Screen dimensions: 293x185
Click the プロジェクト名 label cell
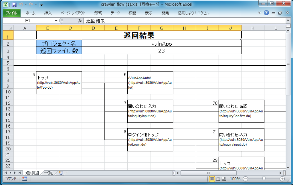[59, 43]
